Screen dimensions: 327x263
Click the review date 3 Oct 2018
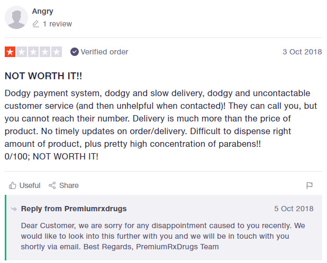(x=302, y=52)
